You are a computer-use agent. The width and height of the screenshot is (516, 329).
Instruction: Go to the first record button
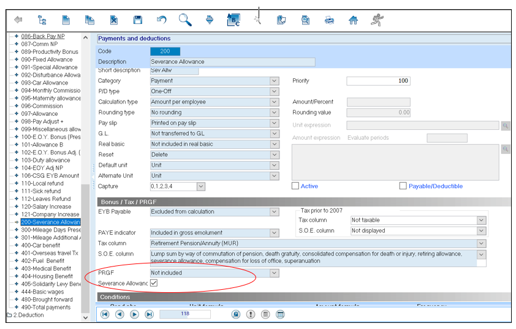point(105,314)
